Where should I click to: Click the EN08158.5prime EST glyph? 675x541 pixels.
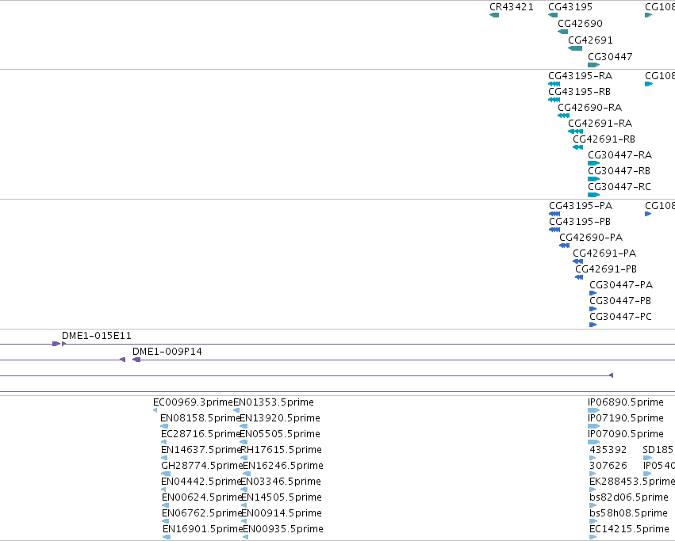pos(164,427)
